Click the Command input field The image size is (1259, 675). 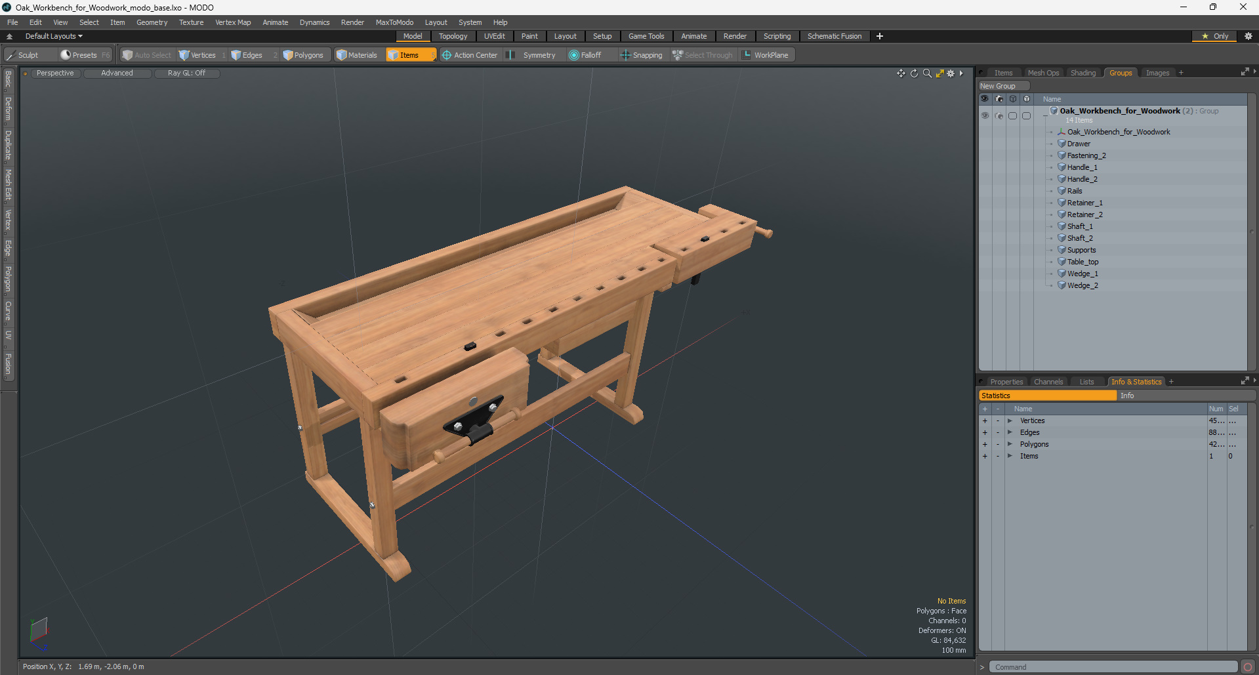click(x=1113, y=667)
